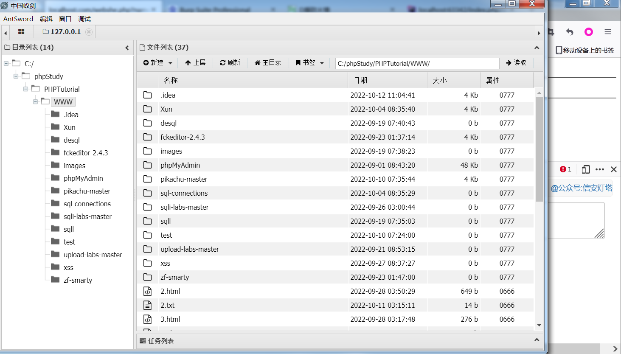
Task: Click the 刷新 refresh button
Action: pyautogui.click(x=230, y=63)
